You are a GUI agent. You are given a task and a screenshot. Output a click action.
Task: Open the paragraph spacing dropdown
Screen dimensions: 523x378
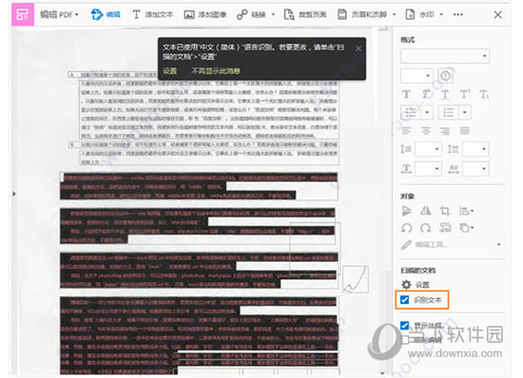click(475, 149)
